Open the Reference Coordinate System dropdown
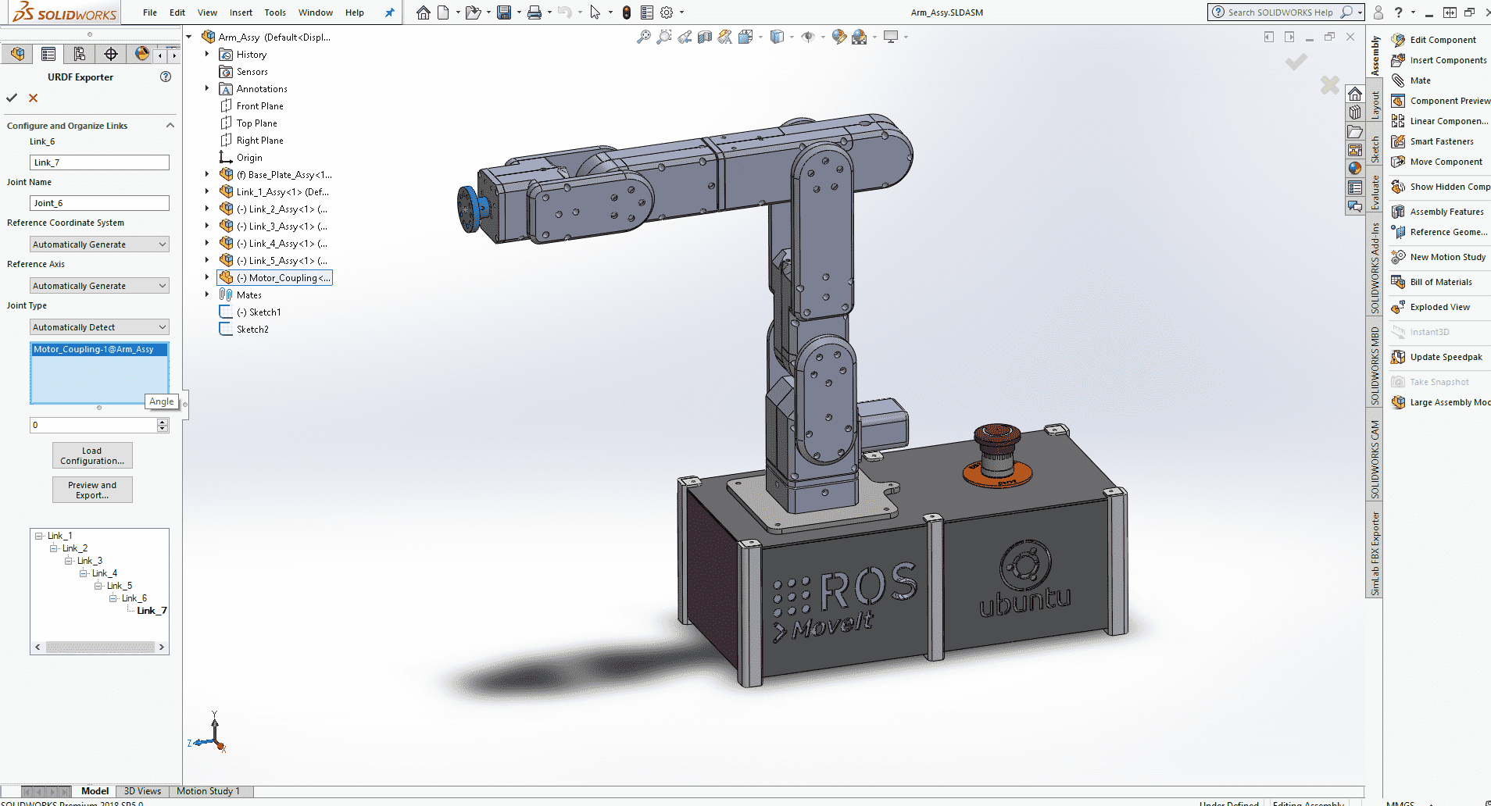Screen dimensions: 1491x806 point(99,244)
